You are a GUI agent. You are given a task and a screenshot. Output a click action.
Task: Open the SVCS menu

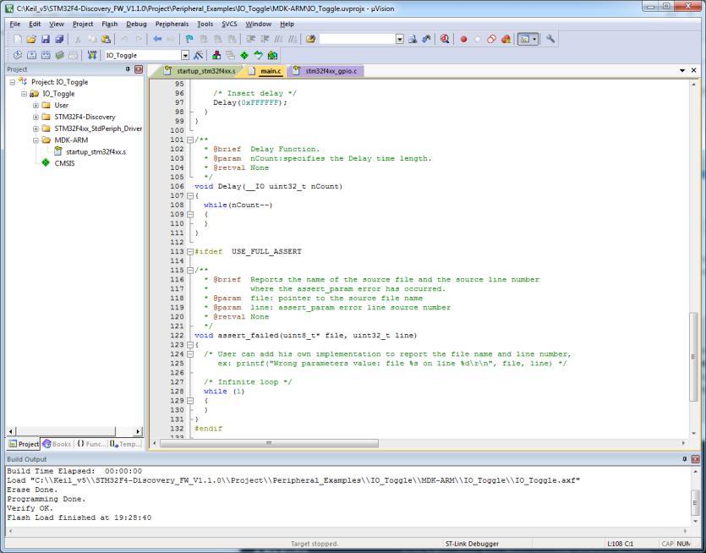tap(229, 24)
